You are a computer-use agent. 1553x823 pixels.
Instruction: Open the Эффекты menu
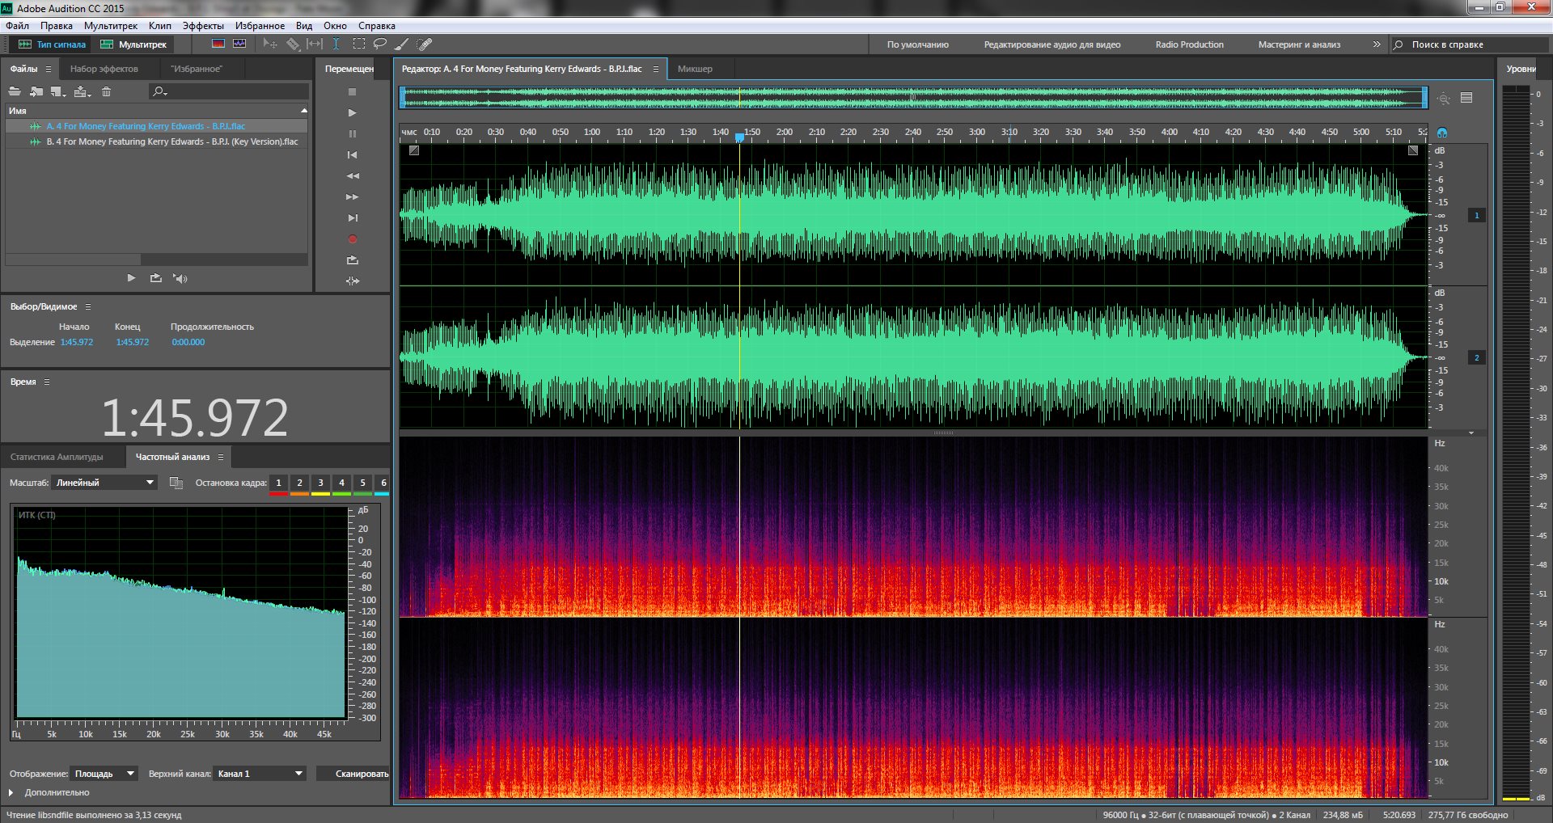202,26
